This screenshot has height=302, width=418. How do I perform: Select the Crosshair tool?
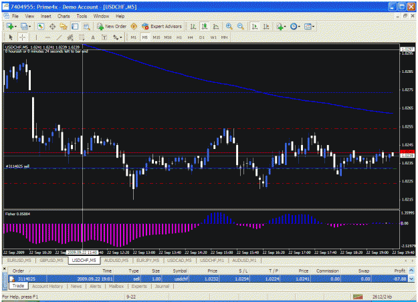click(22, 37)
